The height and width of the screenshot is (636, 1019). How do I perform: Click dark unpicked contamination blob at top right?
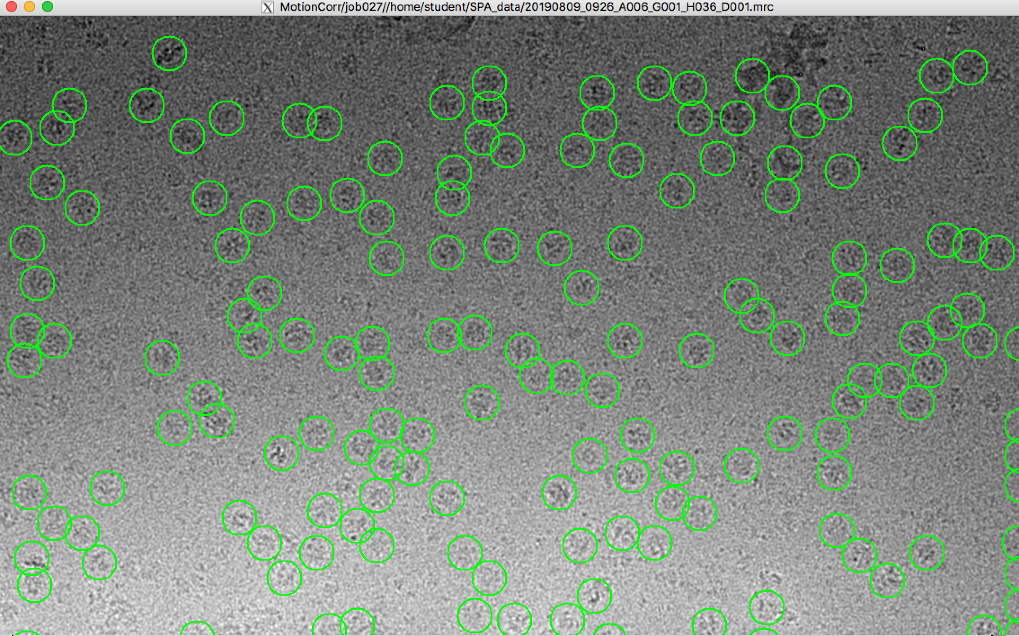tap(804, 43)
